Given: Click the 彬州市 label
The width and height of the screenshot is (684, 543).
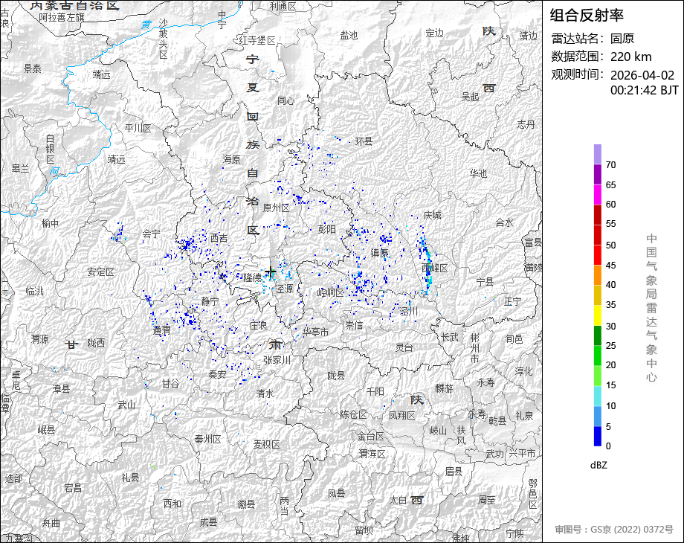Looking at the screenshot, I should click(475, 348).
